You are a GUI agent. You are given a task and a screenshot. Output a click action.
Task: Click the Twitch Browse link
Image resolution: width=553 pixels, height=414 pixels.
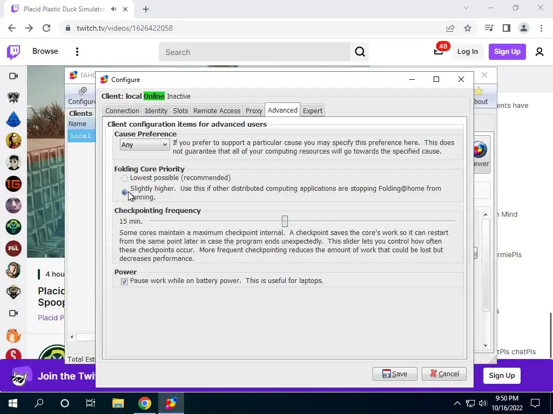tap(45, 51)
